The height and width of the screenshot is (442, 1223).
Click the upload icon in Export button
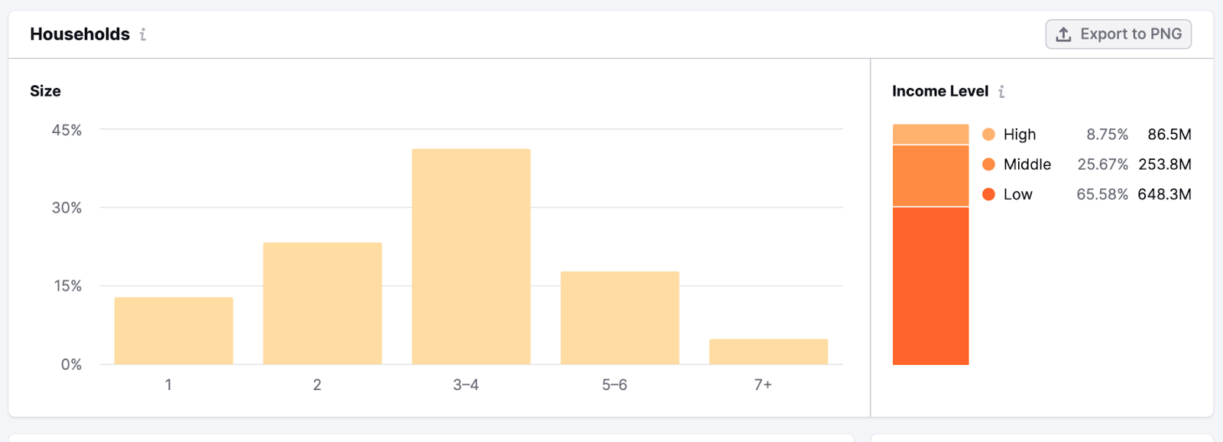(1063, 34)
